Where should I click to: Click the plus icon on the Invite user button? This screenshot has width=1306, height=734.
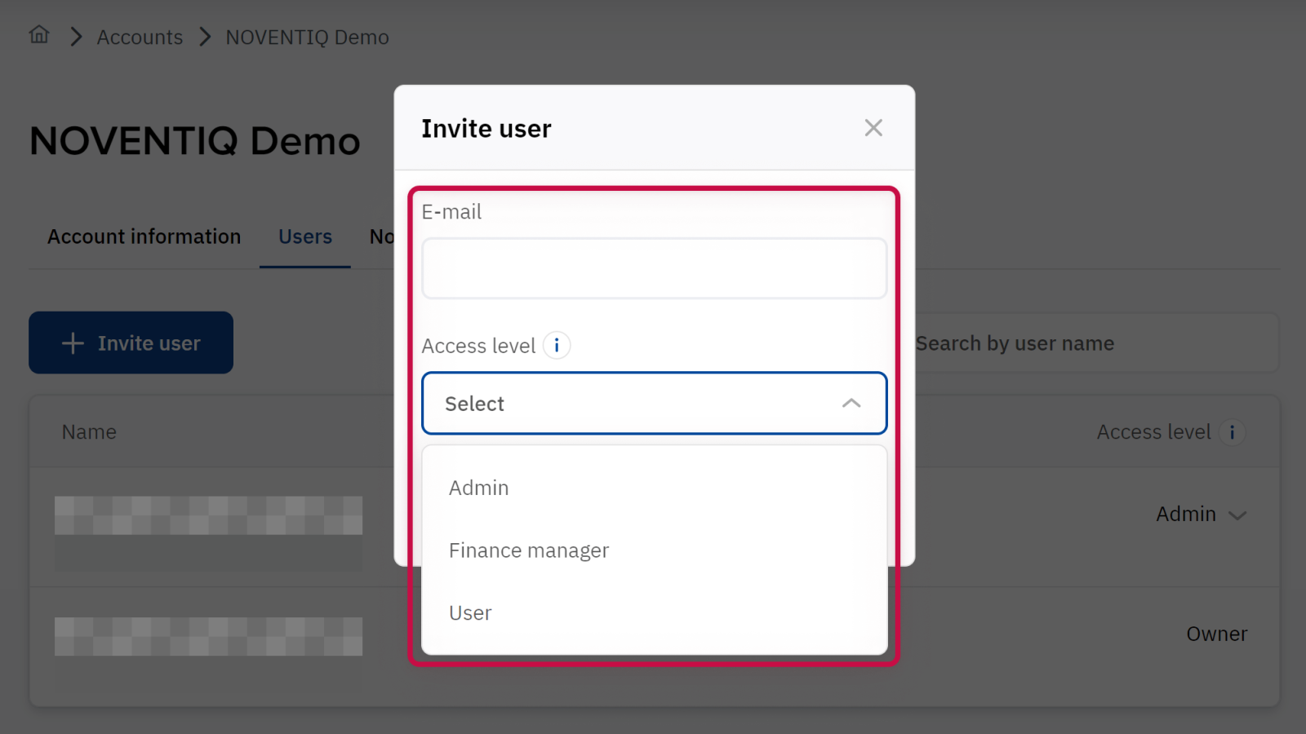(73, 343)
